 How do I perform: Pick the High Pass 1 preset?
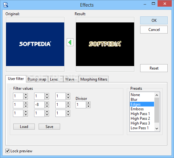coord(142,114)
